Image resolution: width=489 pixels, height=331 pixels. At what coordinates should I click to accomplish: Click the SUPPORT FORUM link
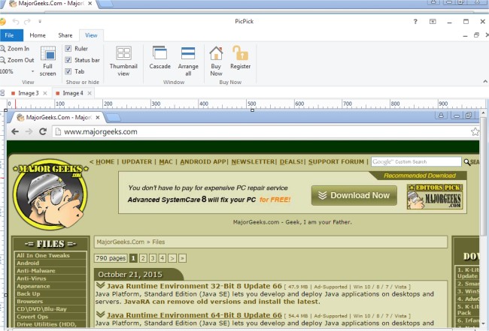click(x=336, y=162)
